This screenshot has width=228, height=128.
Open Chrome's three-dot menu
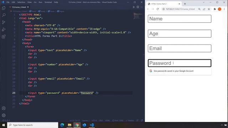point(224,9)
